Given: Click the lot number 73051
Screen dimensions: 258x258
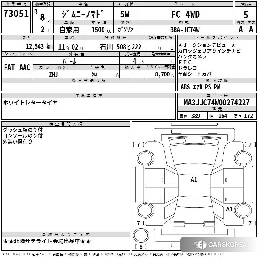Looking at the screenshot, I should (16, 14).
